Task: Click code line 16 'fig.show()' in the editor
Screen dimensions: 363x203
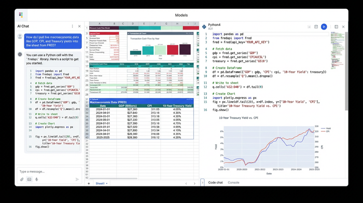Action: (x=220, y=110)
